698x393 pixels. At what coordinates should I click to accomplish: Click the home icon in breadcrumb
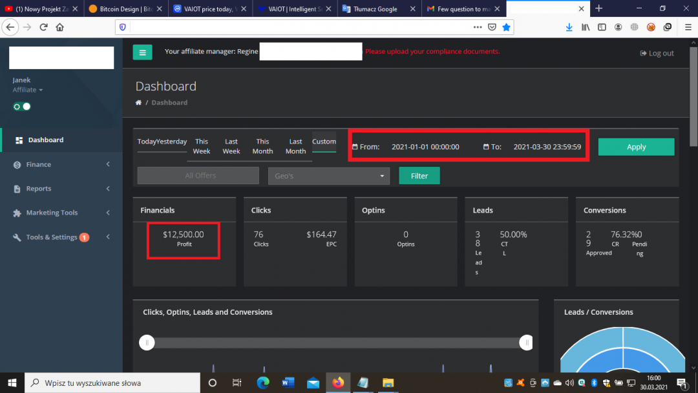[x=138, y=103]
